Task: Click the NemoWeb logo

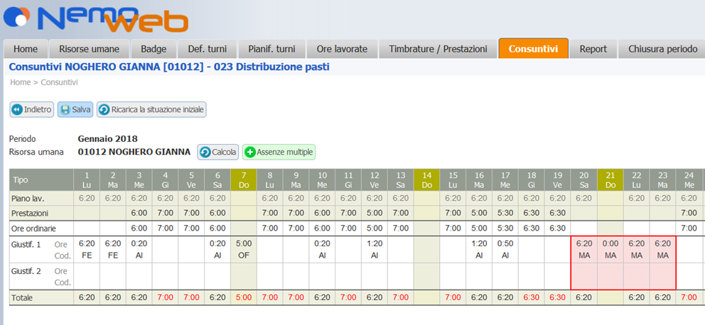Action: pos(96,18)
